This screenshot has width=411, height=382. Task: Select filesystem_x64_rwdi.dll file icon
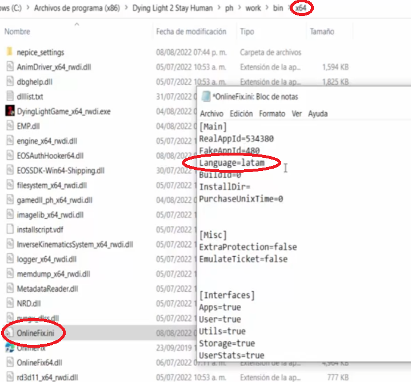tap(10, 185)
